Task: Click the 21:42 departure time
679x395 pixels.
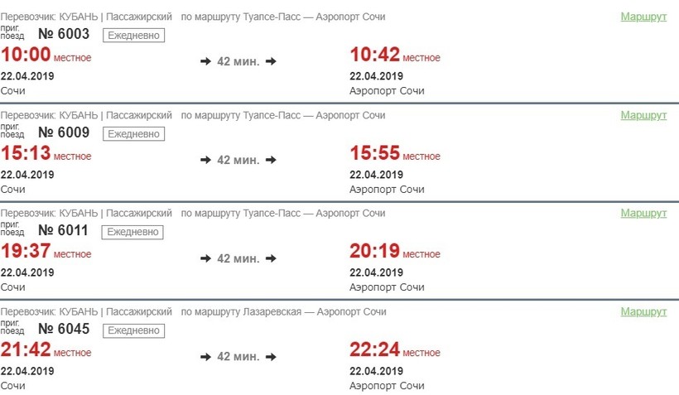Action: point(26,351)
